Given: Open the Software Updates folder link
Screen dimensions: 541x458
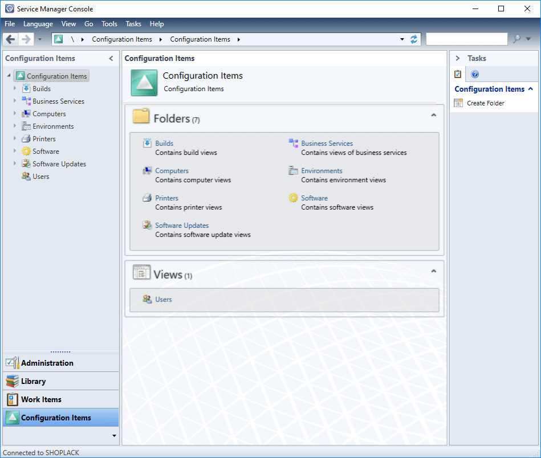Looking at the screenshot, I should (x=182, y=225).
